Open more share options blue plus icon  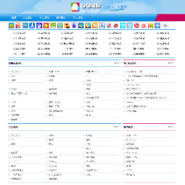pyautogui.click(x=158, y=26)
